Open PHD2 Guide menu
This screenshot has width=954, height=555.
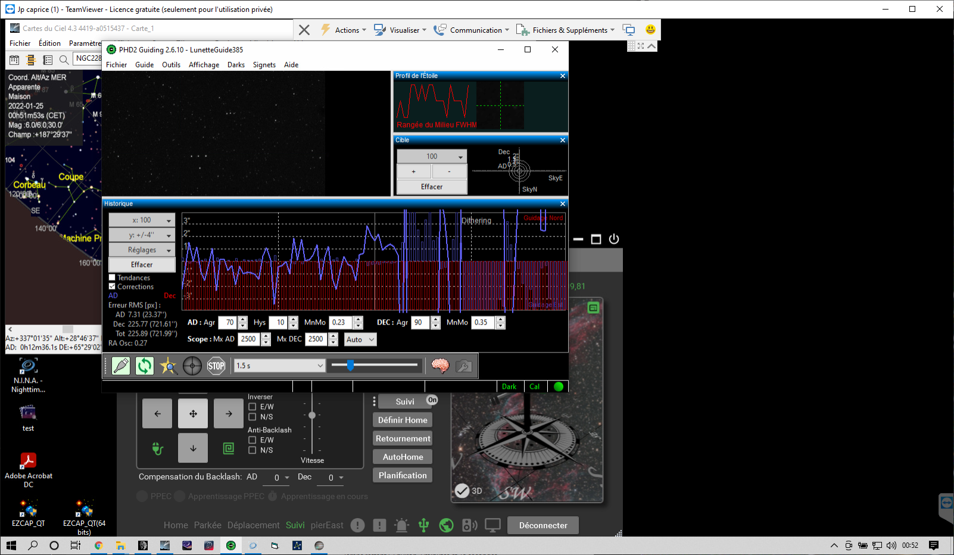pyautogui.click(x=144, y=65)
